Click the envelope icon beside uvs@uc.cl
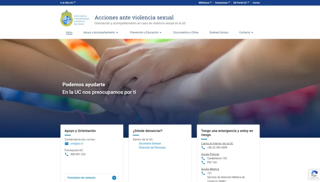The image size is (320, 182). point(66,144)
